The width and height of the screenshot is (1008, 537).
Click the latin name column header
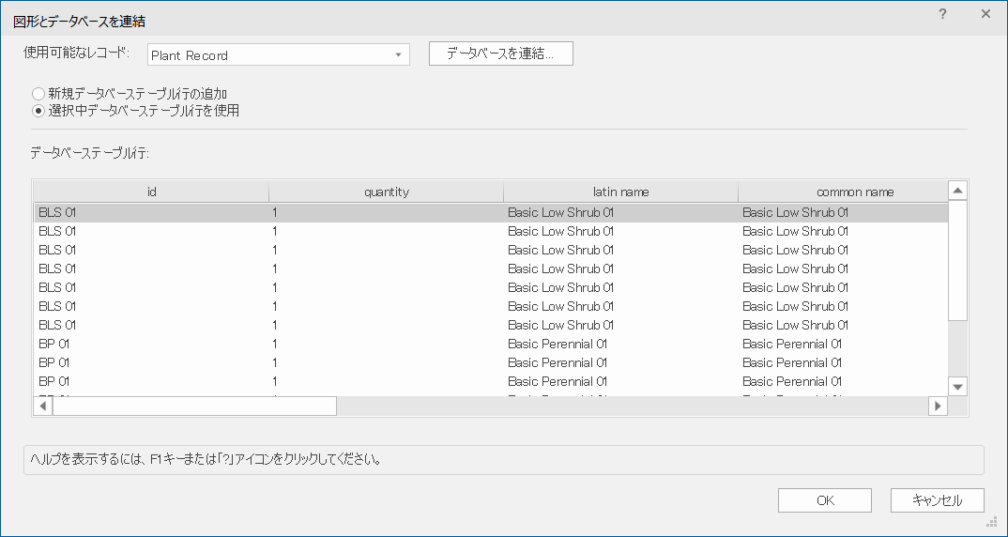click(620, 192)
